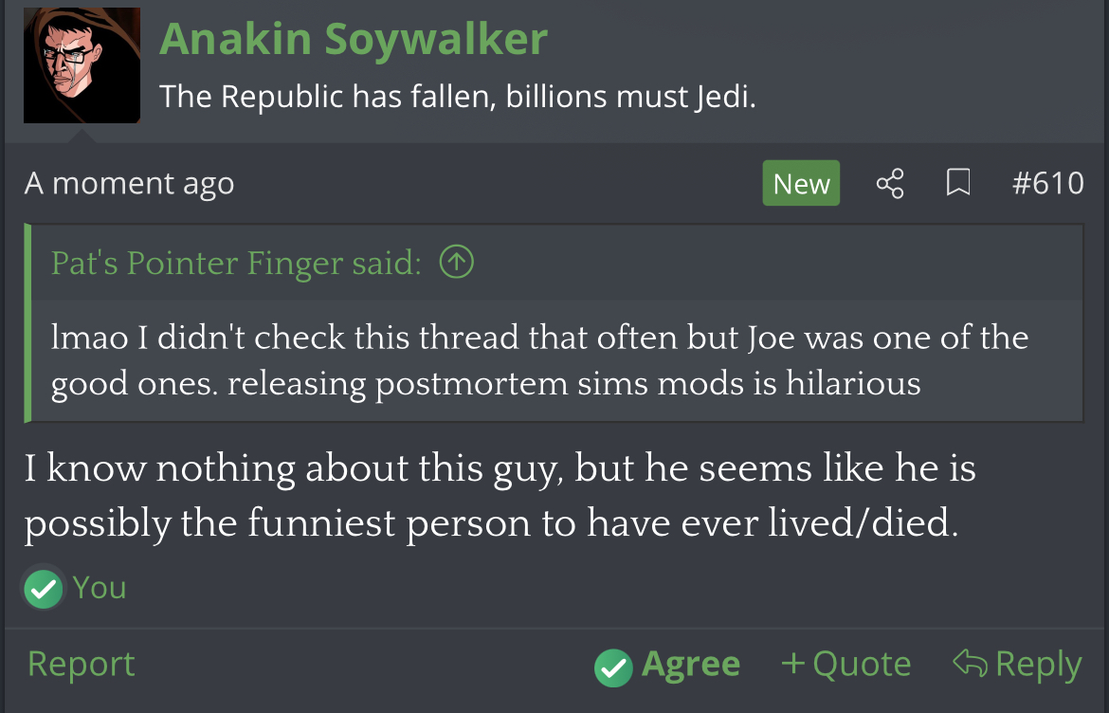The height and width of the screenshot is (713, 1109).
Task: Click "Pat's Pointer Finger said:" quote header
Action: point(236,263)
